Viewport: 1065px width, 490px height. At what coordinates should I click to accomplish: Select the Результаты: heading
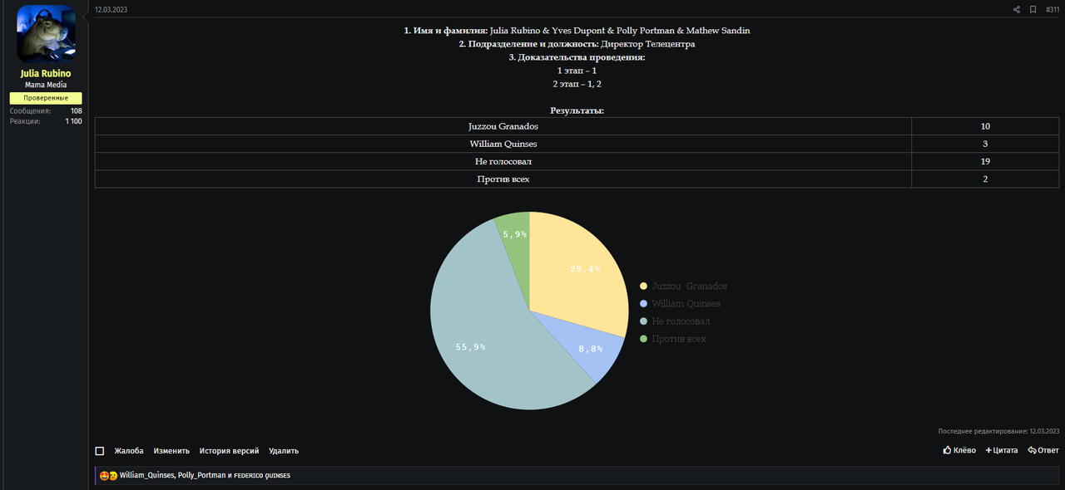tap(577, 110)
